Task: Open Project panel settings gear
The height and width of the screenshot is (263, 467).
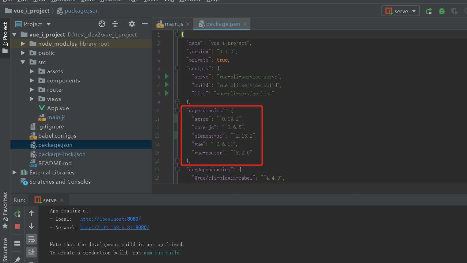Action: (132, 24)
